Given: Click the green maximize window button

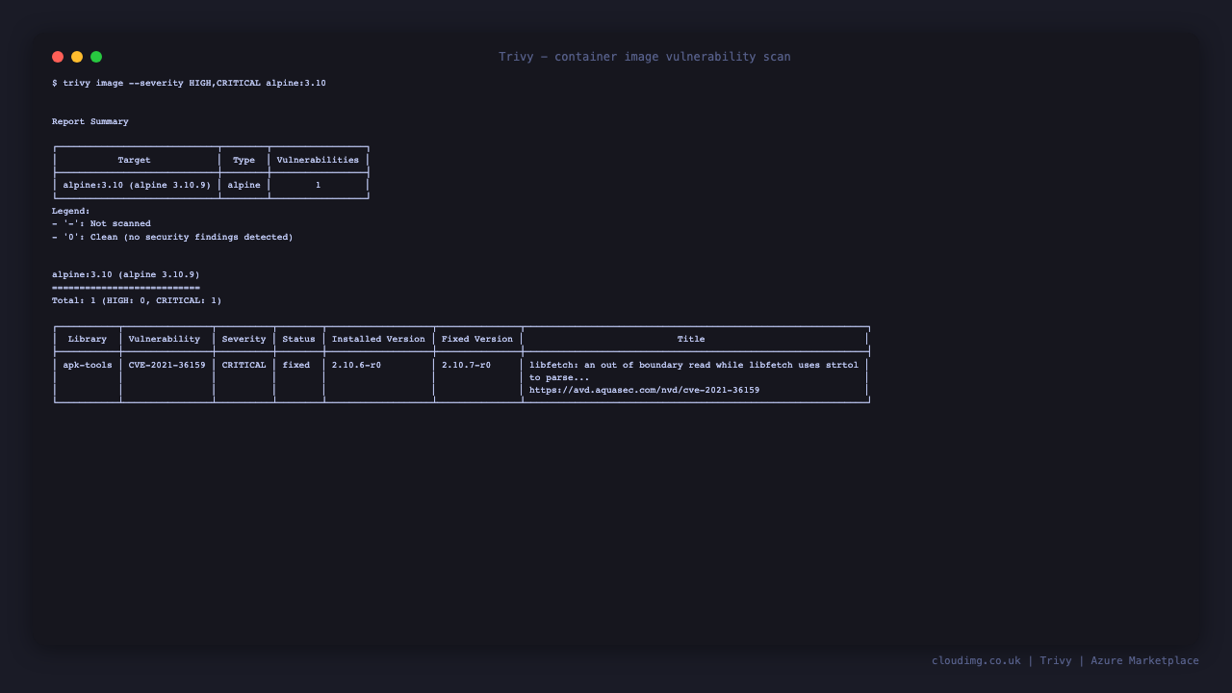Looking at the screenshot, I should (x=96, y=57).
